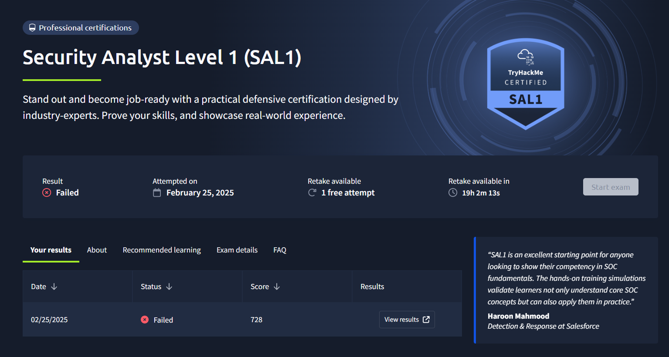Click the 1 free attempt text

pos(348,192)
